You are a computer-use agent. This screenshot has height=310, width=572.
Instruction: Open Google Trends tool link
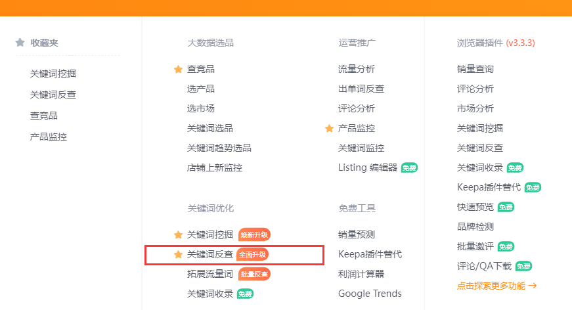point(370,294)
